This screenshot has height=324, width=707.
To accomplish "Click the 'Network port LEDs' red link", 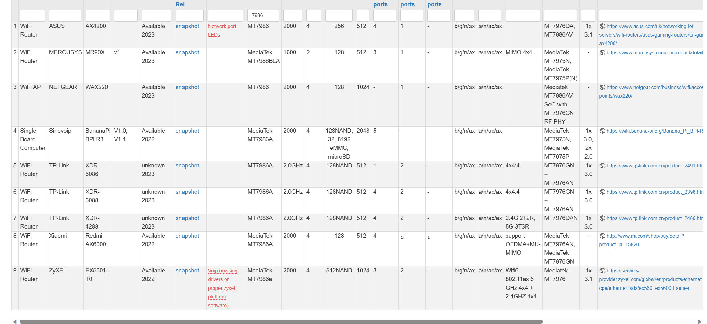I will (x=222, y=31).
